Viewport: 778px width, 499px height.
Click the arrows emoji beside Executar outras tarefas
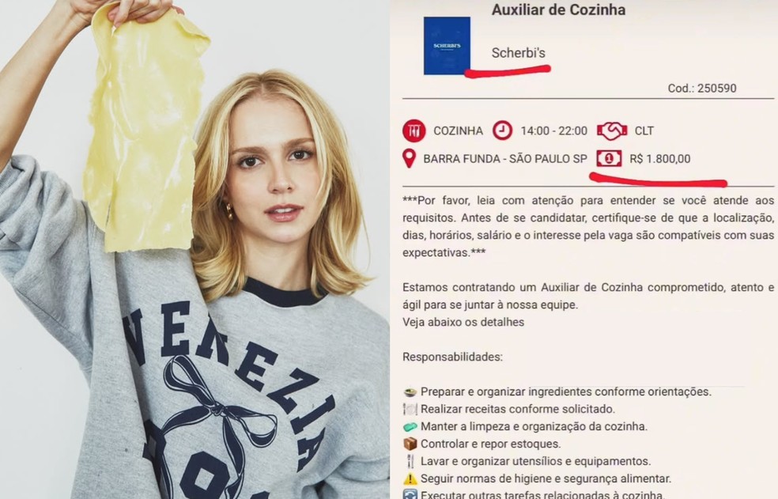410,494
